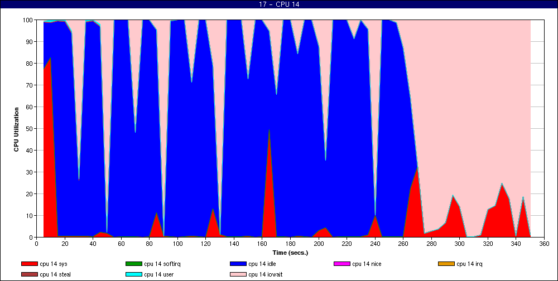
Task: Click the x-axis tick label 20
Action: [64, 244]
